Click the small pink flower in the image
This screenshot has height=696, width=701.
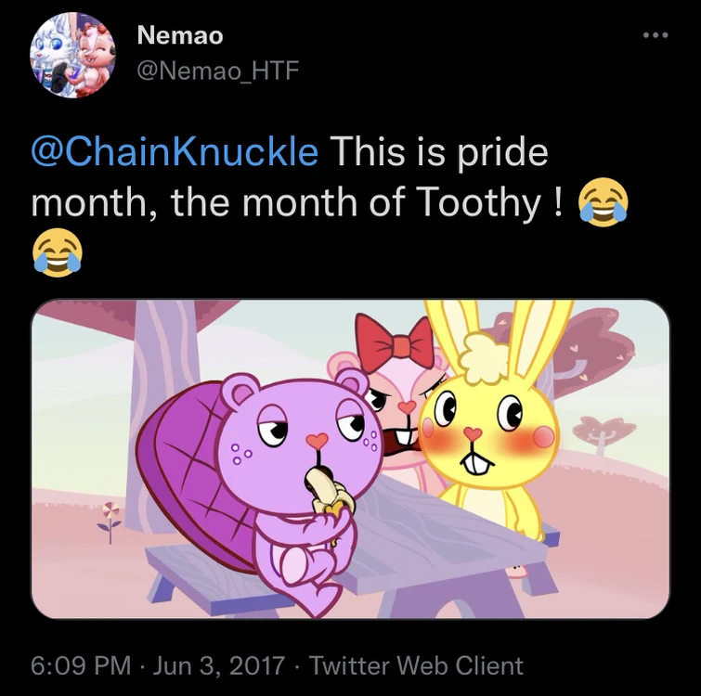pyautogui.click(x=110, y=521)
